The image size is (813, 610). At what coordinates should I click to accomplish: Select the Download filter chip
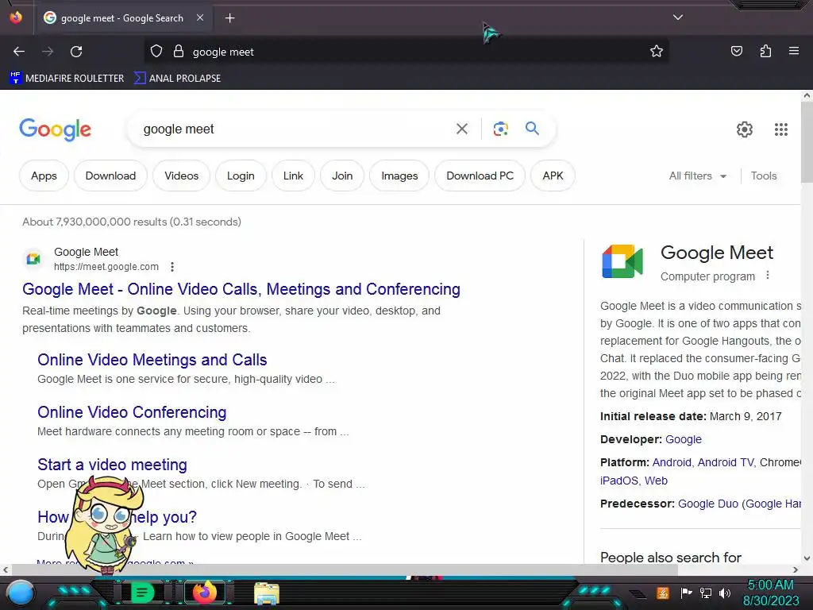click(x=110, y=176)
